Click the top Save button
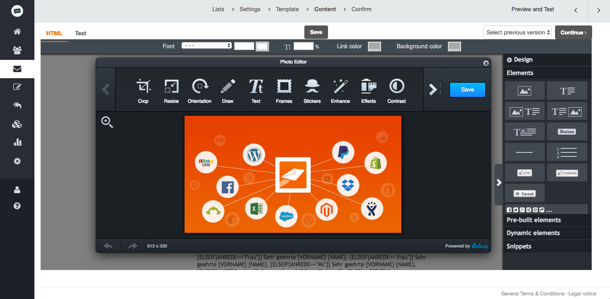 316,32
